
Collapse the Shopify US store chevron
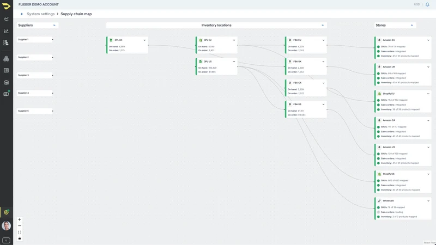pos(428,174)
